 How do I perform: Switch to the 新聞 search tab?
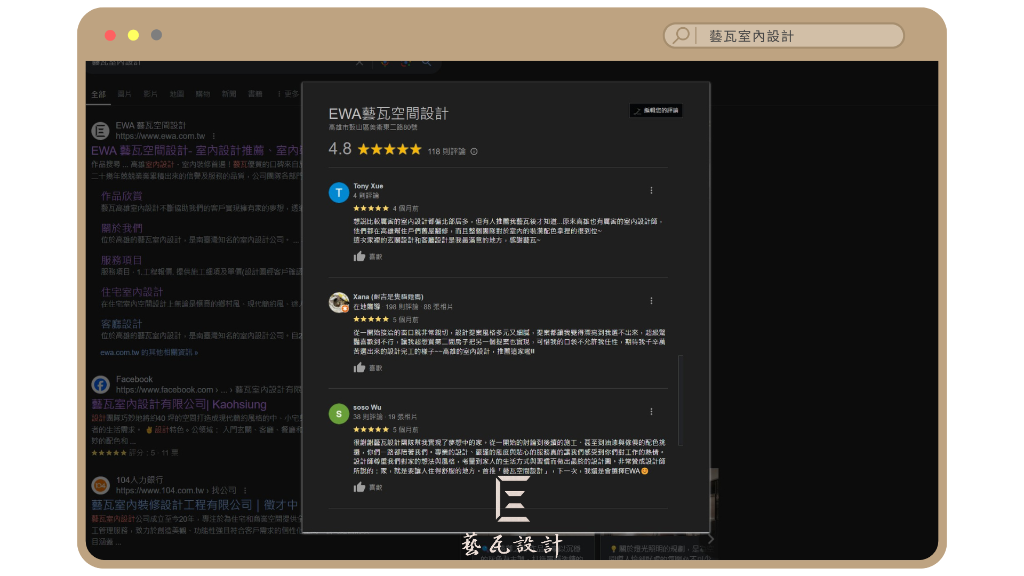229,94
